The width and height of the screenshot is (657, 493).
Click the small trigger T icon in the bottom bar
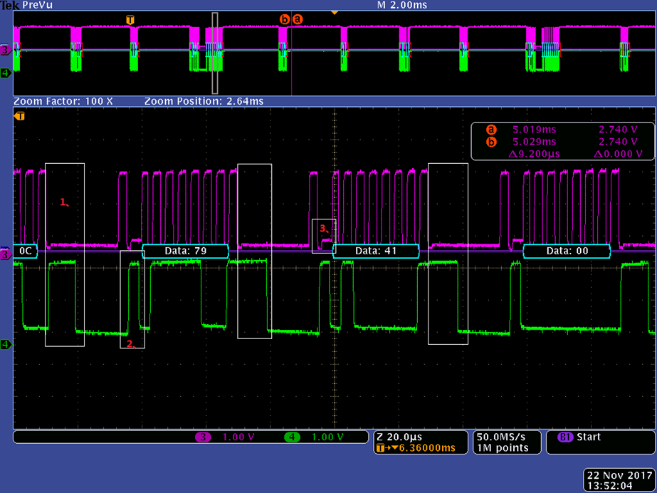pyautogui.click(x=380, y=448)
